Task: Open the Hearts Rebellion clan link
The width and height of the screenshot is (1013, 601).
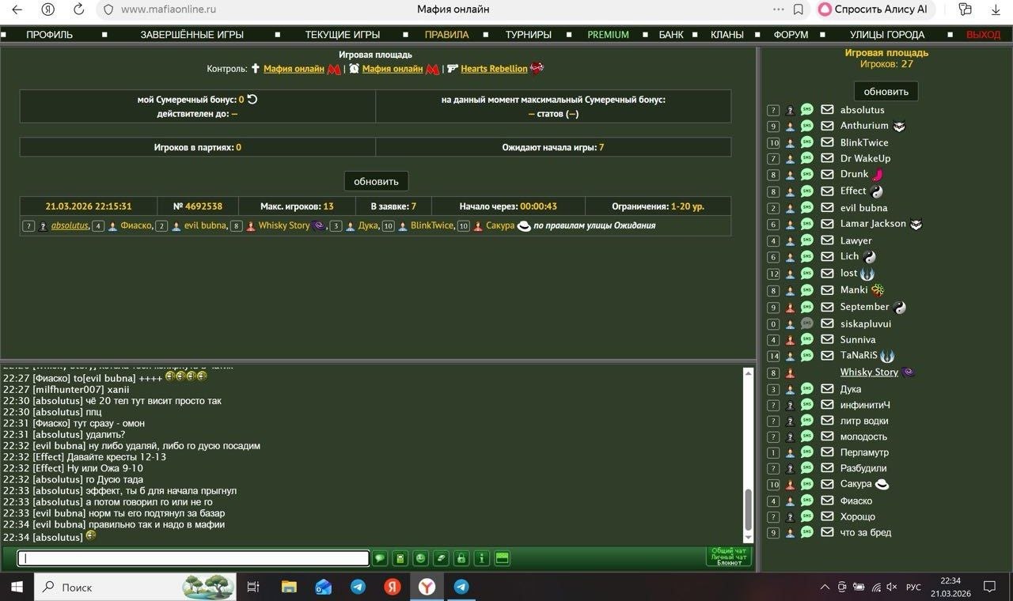Action: tap(494, 69)
